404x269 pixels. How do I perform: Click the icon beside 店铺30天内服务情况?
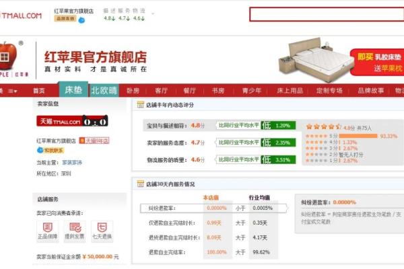[141, 184]
